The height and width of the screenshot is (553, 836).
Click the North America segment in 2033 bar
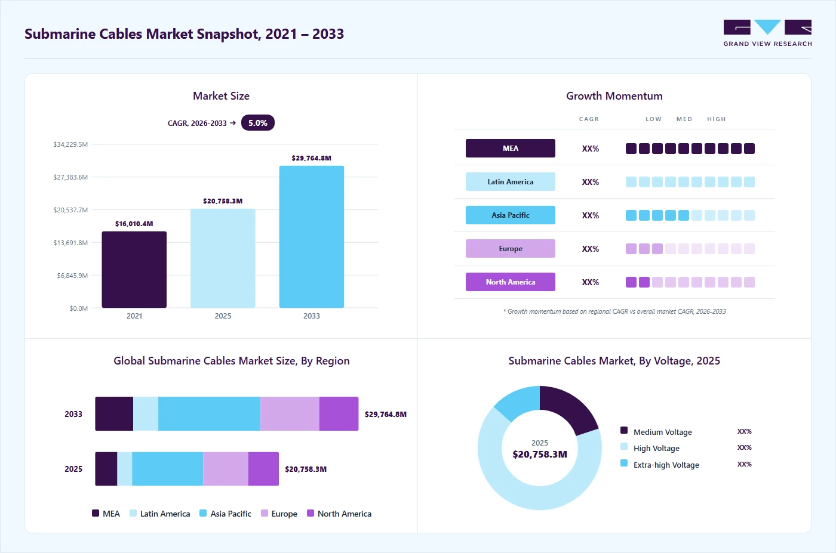[x=339, y=413]
